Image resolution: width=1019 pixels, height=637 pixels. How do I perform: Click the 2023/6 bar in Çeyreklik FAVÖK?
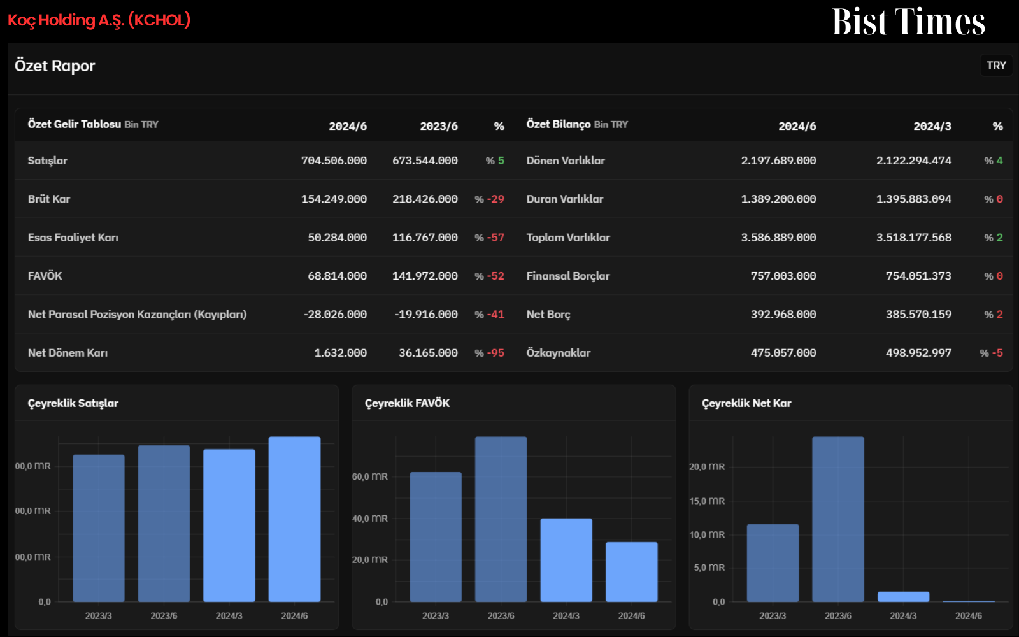click(501, 519)
